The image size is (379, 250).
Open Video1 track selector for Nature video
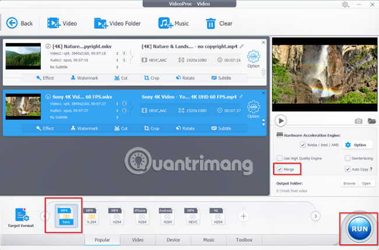click(117, 54)
